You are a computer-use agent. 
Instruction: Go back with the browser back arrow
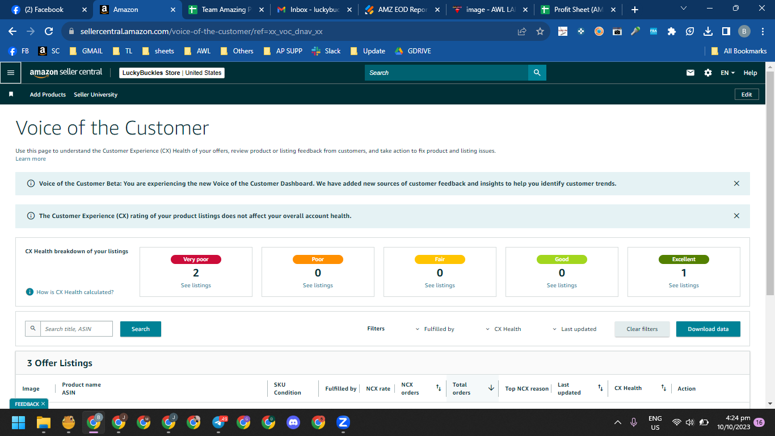[x=13, y=31]
